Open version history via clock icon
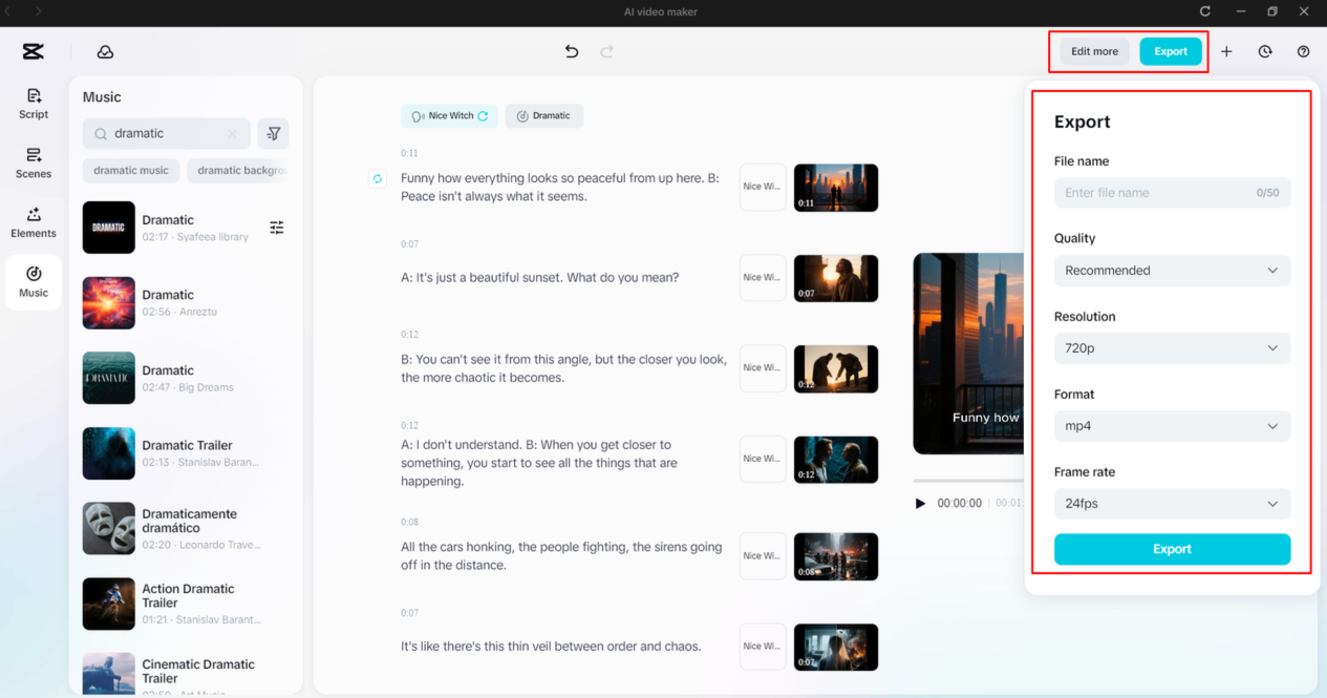This screenshot has width=1327, height=698. pyautogui.click(x=1265, y=51)
